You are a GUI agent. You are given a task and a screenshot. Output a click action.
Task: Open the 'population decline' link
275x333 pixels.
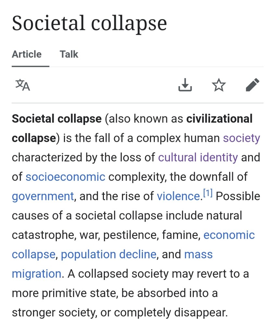click(x=108, y=254)
